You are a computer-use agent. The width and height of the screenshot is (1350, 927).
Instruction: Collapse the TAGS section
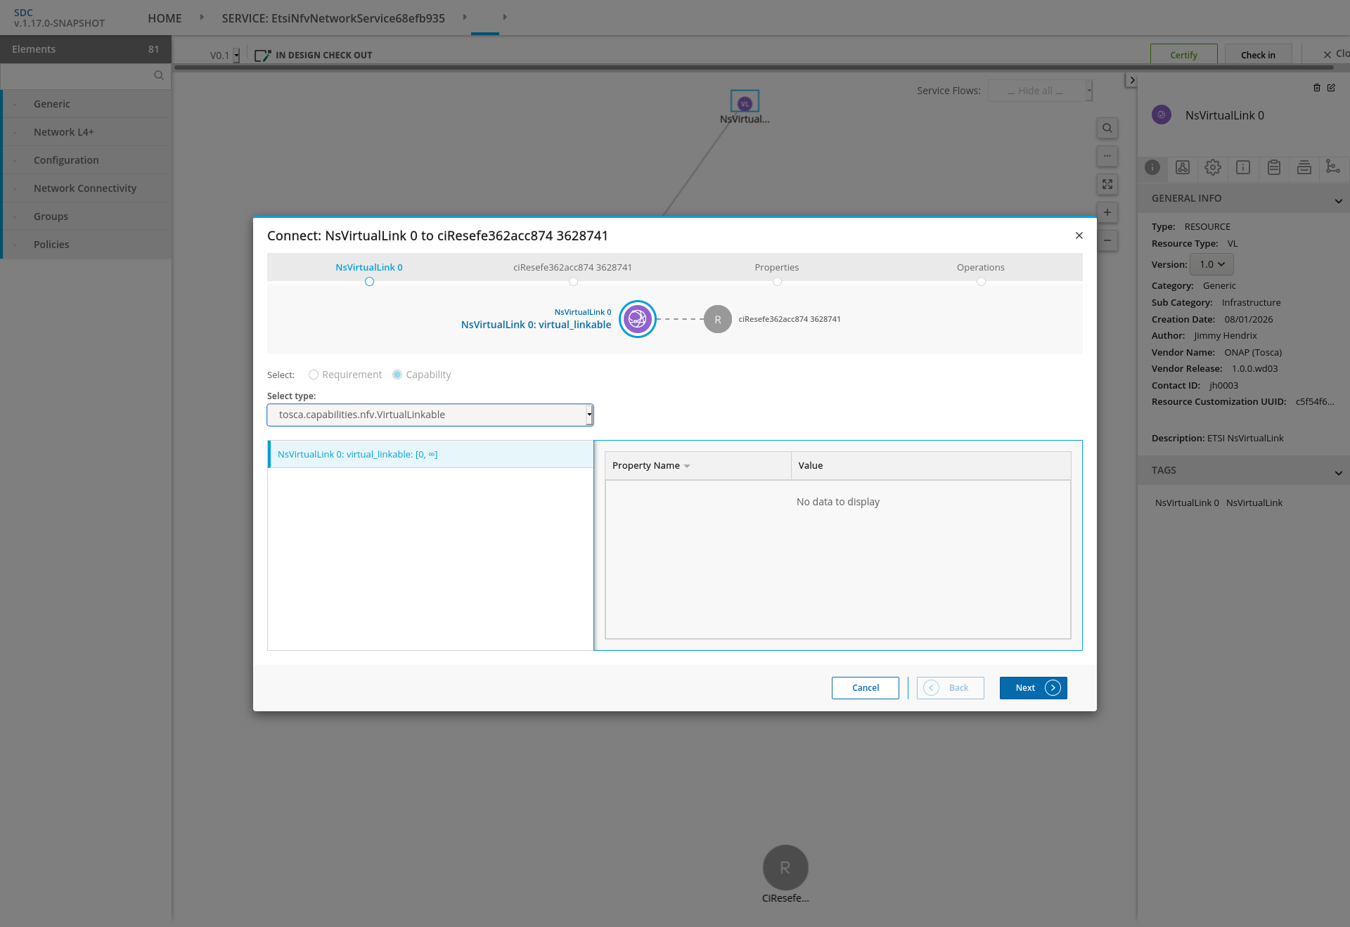pos(1243,471)
